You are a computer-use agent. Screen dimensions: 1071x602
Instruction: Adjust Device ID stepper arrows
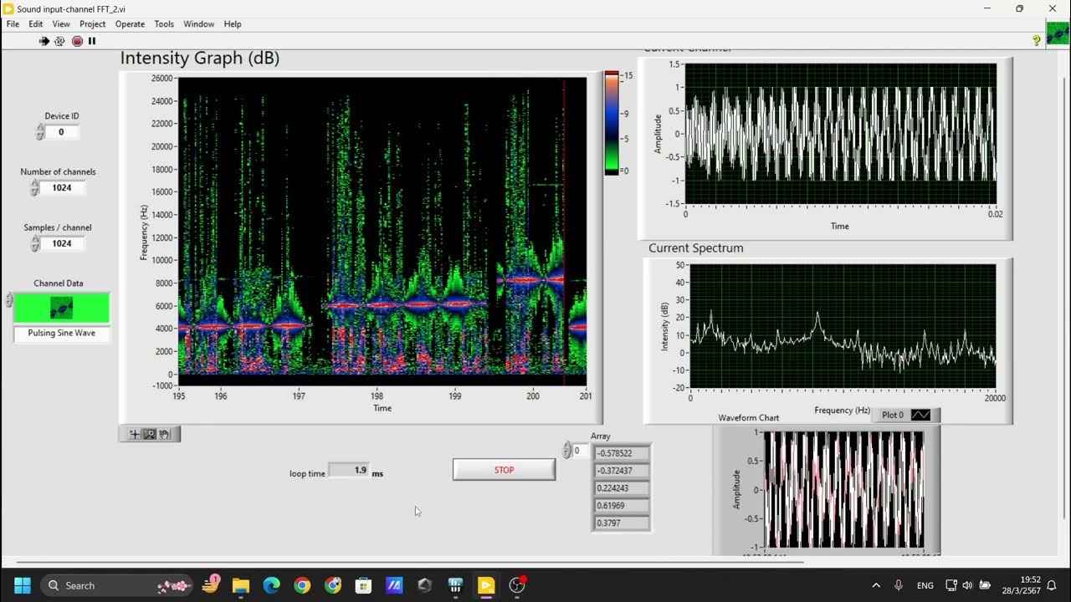[40, 132]
